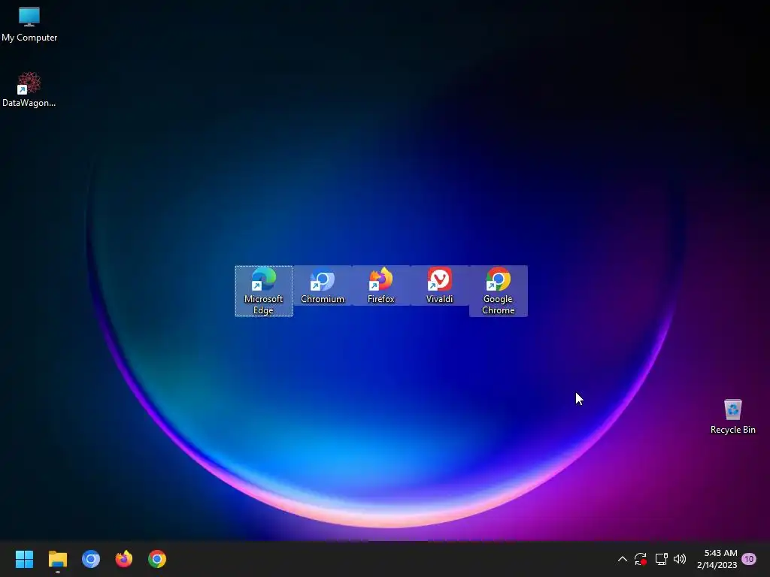Viewport: 770px width, 577px height.
Task: Launch Firefox from the taskbar
Action: click(124, 559)
